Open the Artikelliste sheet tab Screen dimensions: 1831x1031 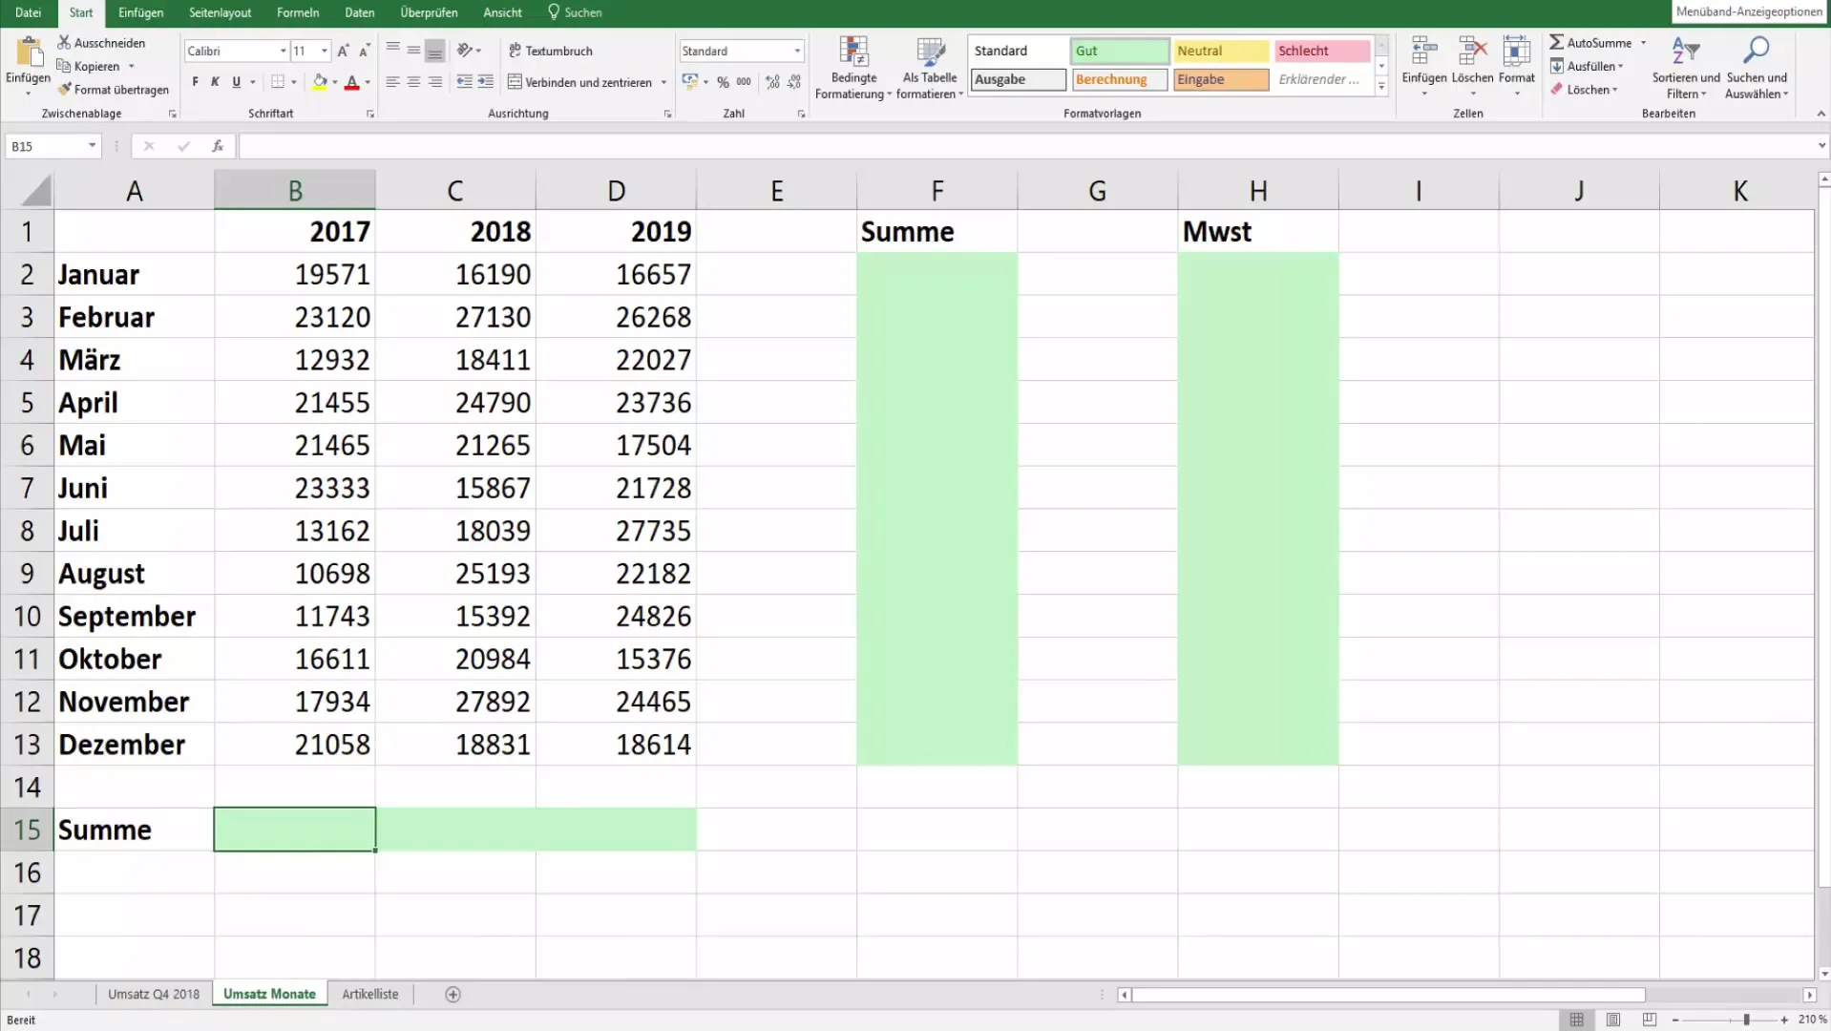370,995
